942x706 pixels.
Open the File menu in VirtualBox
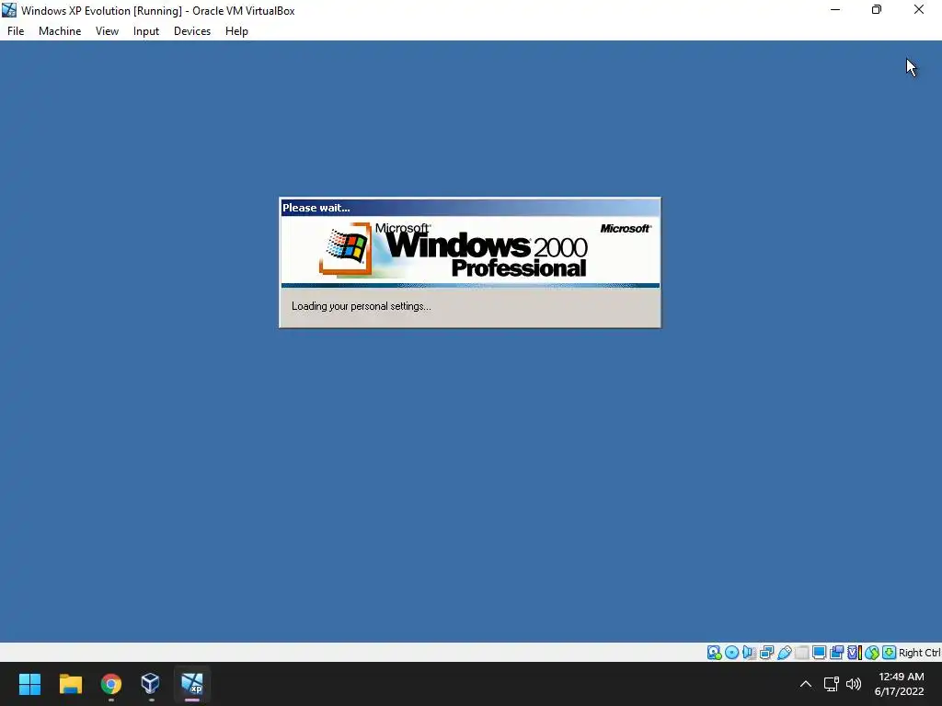[16, 31]
